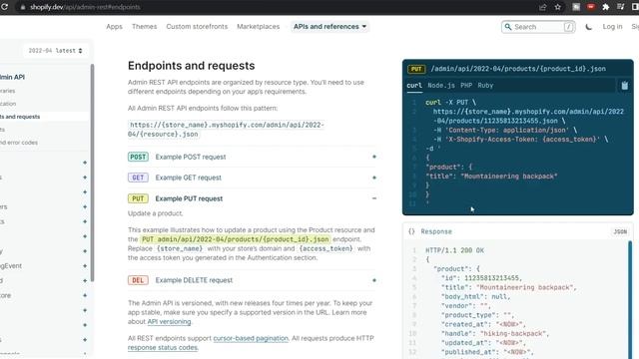The height and width of the screenshot is (359, 639).
Task: Open the cursor-based pagination link
Action: [251, 338]
